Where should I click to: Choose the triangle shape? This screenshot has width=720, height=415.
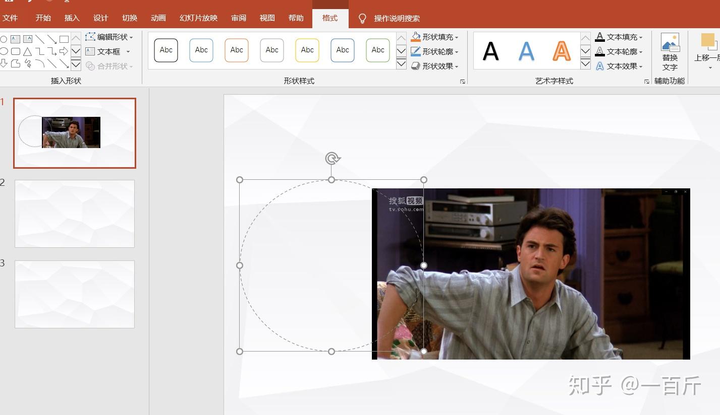point(27,51)
